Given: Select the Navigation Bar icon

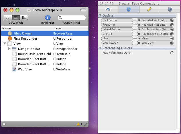Looking at the screenshot, I should click(14, 49).
